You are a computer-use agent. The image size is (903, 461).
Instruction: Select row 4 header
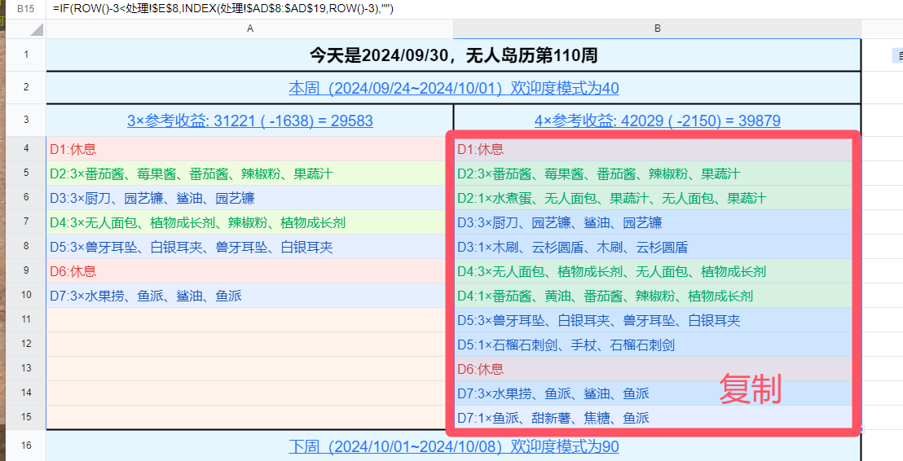pyautogui.click(x=26, y=149)
